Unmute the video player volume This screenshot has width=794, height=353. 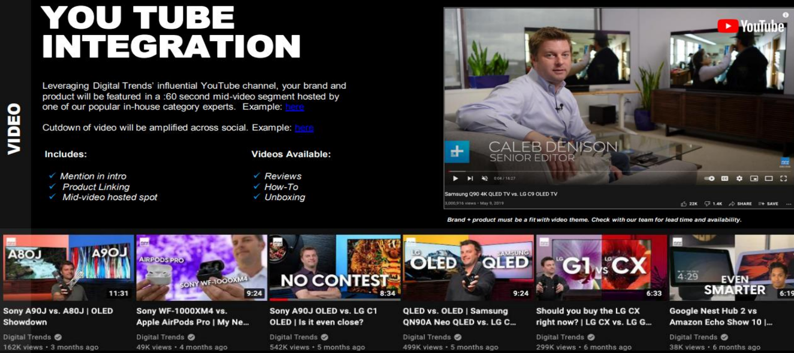(484, 178)
